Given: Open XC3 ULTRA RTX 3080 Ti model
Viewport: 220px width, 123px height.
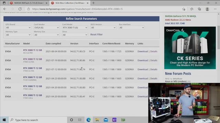Looking at the screenshot, I should 33,50.
